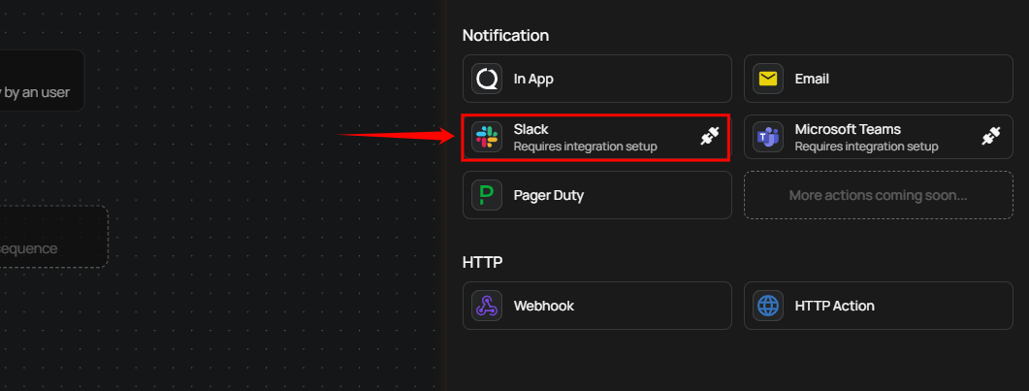This screenshot has height=391, width=1029.
Task: Add the Webhook action card
Action: tap(597, 306)
